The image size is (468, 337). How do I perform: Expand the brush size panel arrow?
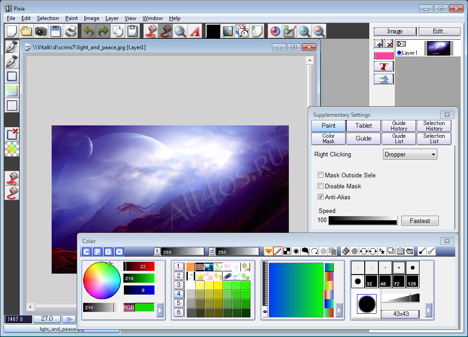pyautogui.click(x=429, y=311)
